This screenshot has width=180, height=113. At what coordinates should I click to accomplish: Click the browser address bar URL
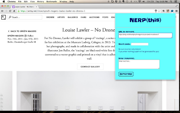53,11
